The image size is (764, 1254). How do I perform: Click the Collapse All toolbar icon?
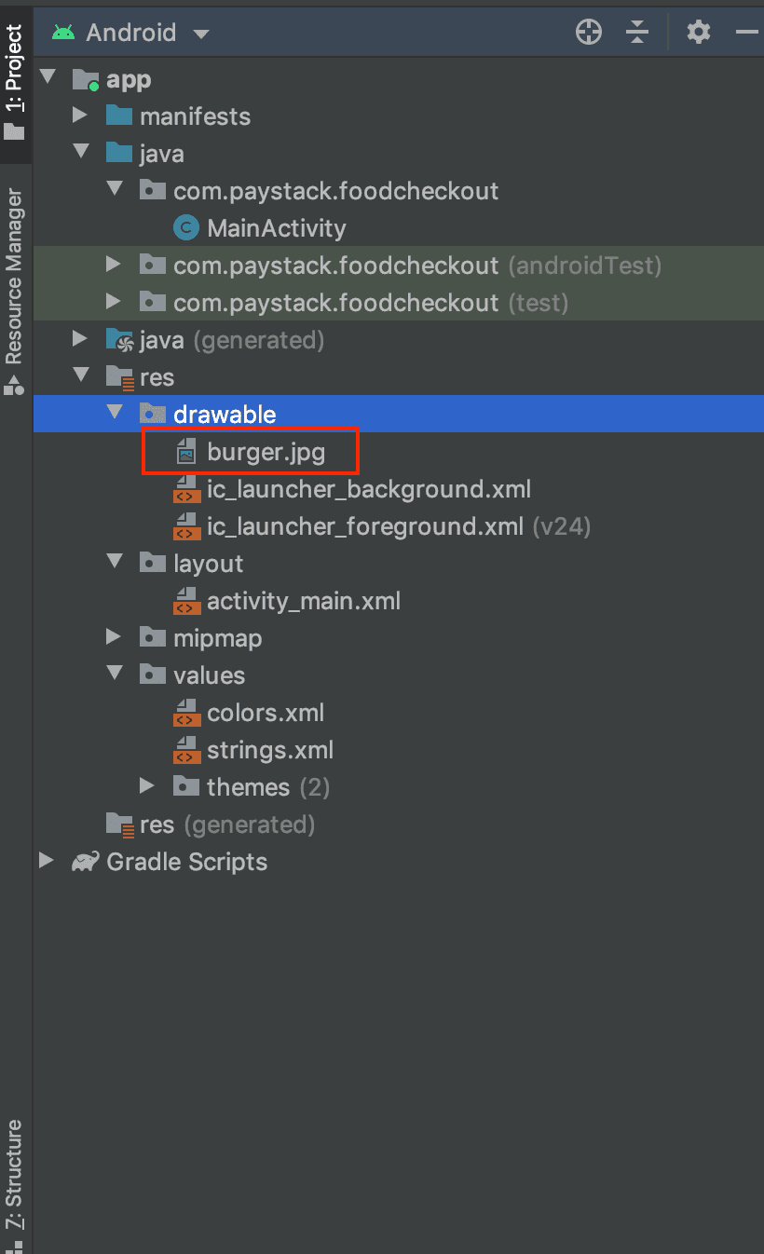click(637, 33)
